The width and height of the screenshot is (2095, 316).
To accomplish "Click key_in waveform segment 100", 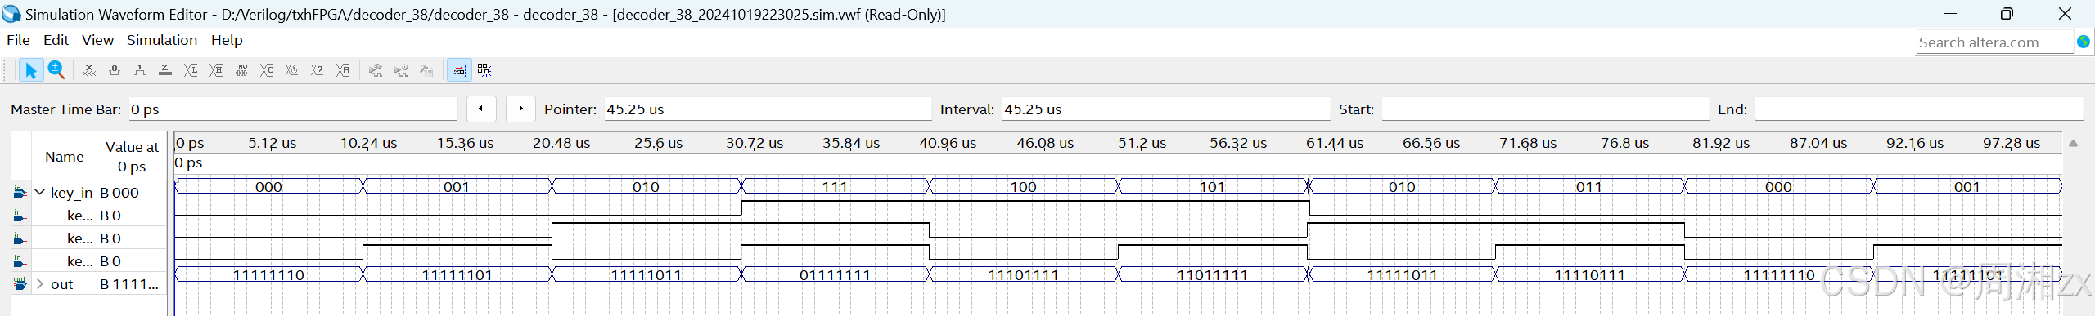I will 1024,187.
